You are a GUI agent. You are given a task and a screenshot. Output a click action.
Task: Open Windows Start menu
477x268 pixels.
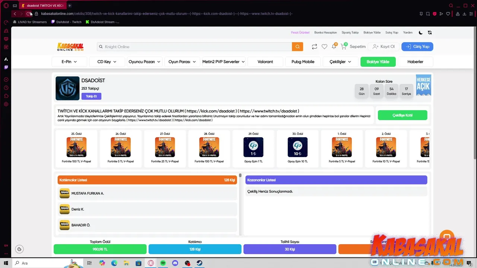pyautogui.click(x=6, y=263)
